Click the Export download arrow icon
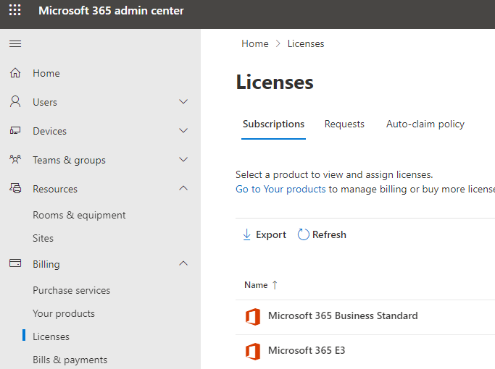 click(247, 234)
